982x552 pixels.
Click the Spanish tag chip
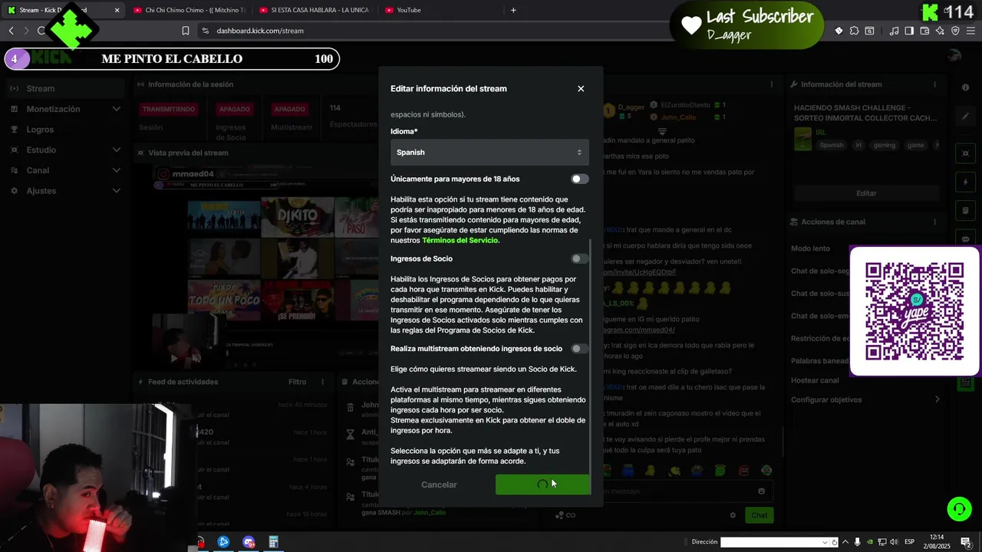click(831, 145)
